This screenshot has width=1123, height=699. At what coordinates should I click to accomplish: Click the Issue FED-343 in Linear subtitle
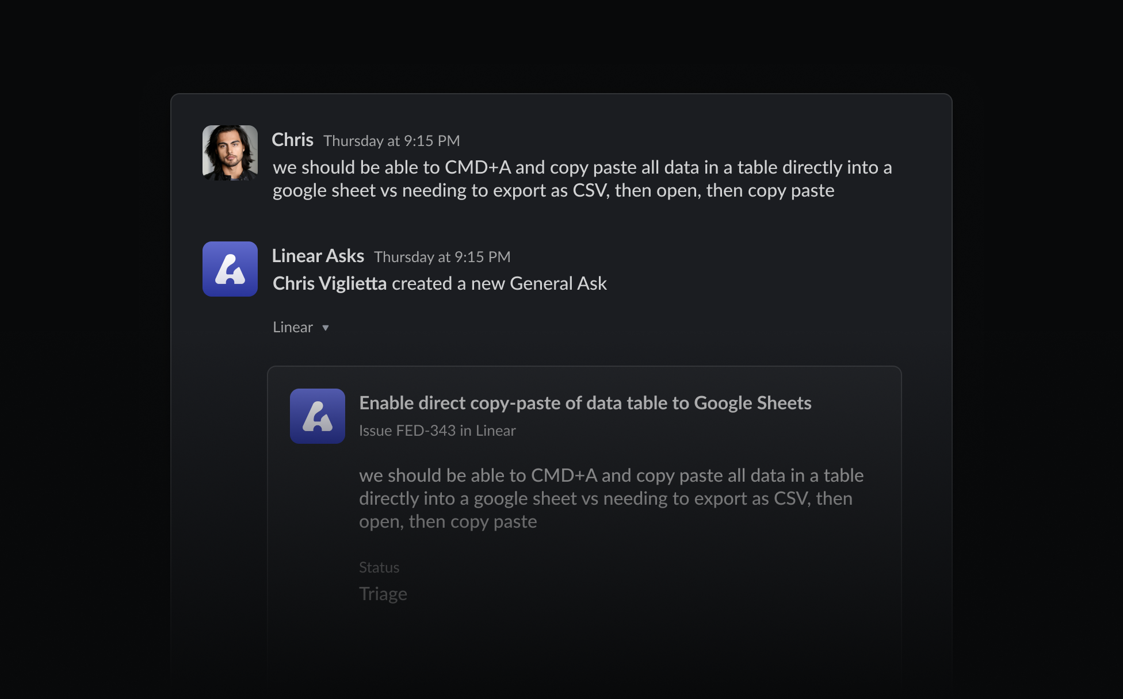coord(437,431)
